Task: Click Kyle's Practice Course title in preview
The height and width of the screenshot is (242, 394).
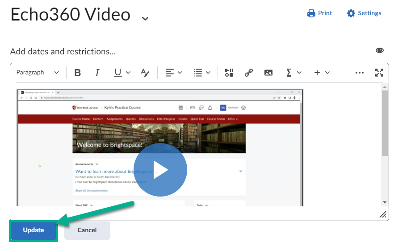Action: click(122, 107)
